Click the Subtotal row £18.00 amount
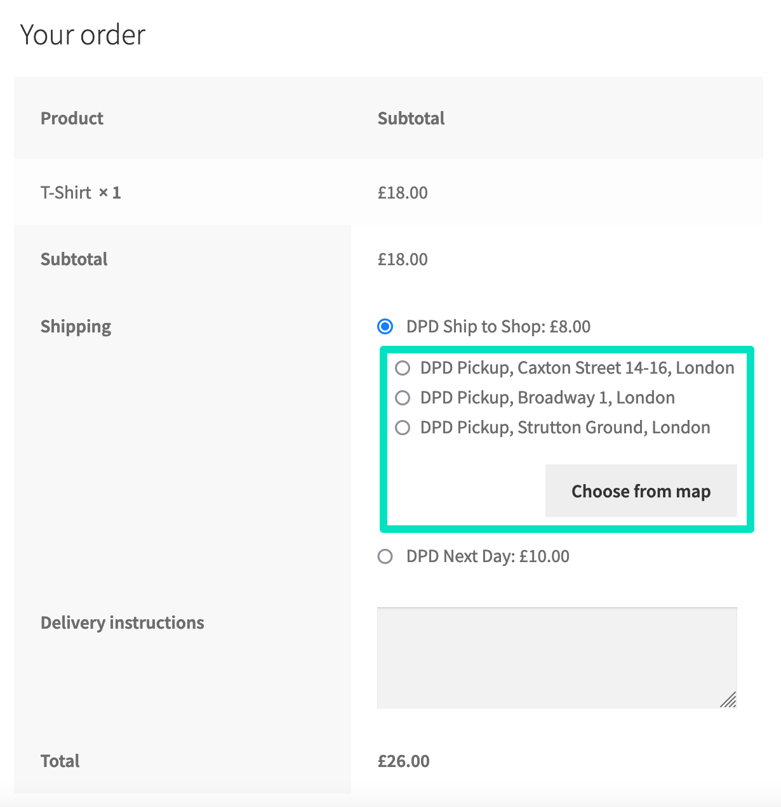The height and width of the screenshot is (807, 781). click(403, 259)
